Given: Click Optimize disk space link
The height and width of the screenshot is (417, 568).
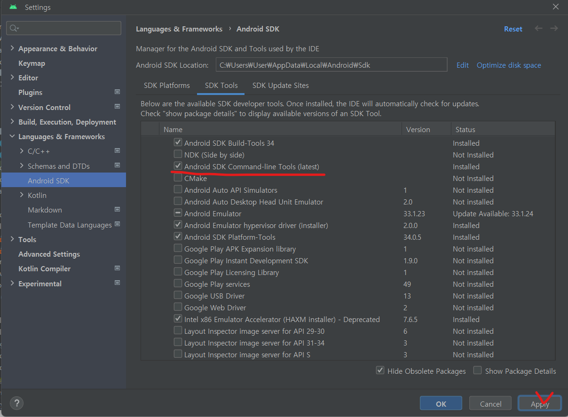Looking at the screenshot, I should [x=509, y=65].
